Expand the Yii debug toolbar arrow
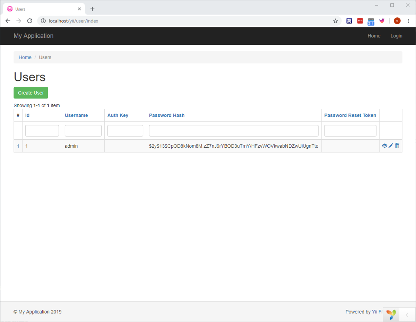Image resolution: width=416 pixels, height=322 pixels. coord(407,315)
